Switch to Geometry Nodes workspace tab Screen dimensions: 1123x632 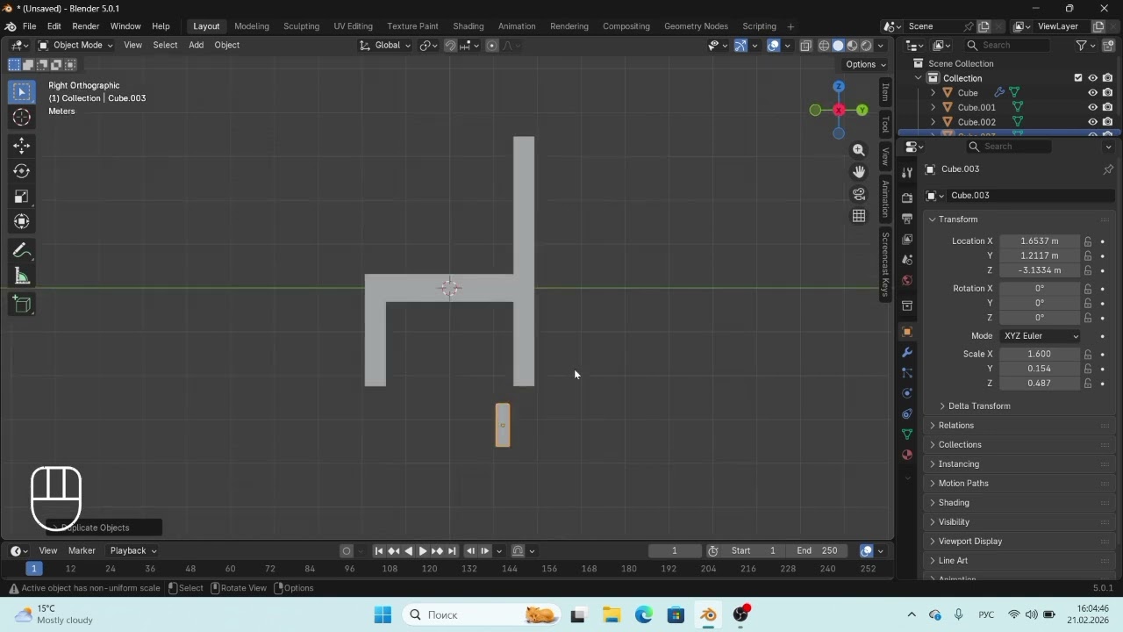696,26
